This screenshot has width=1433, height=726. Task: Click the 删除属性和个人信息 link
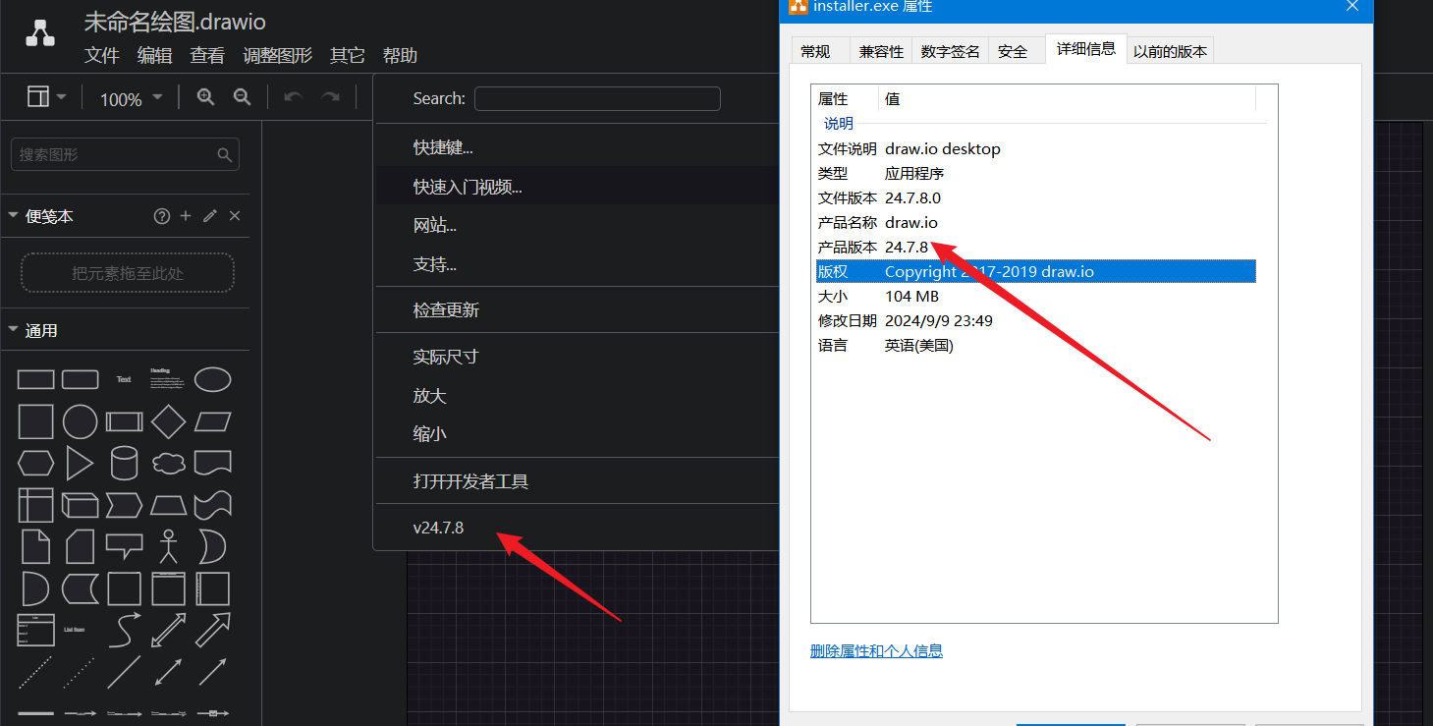point(876,650)
